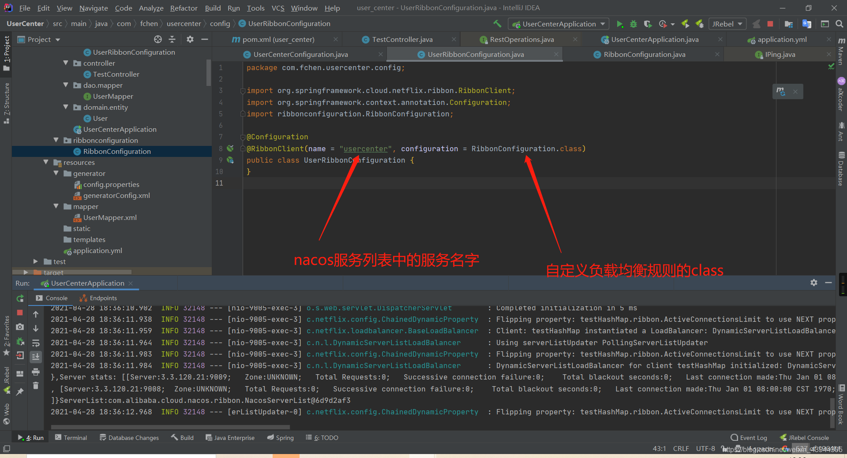Collapse the resources folder
Viewport: 847px width, 458px height.
click(x=45, y=162)
